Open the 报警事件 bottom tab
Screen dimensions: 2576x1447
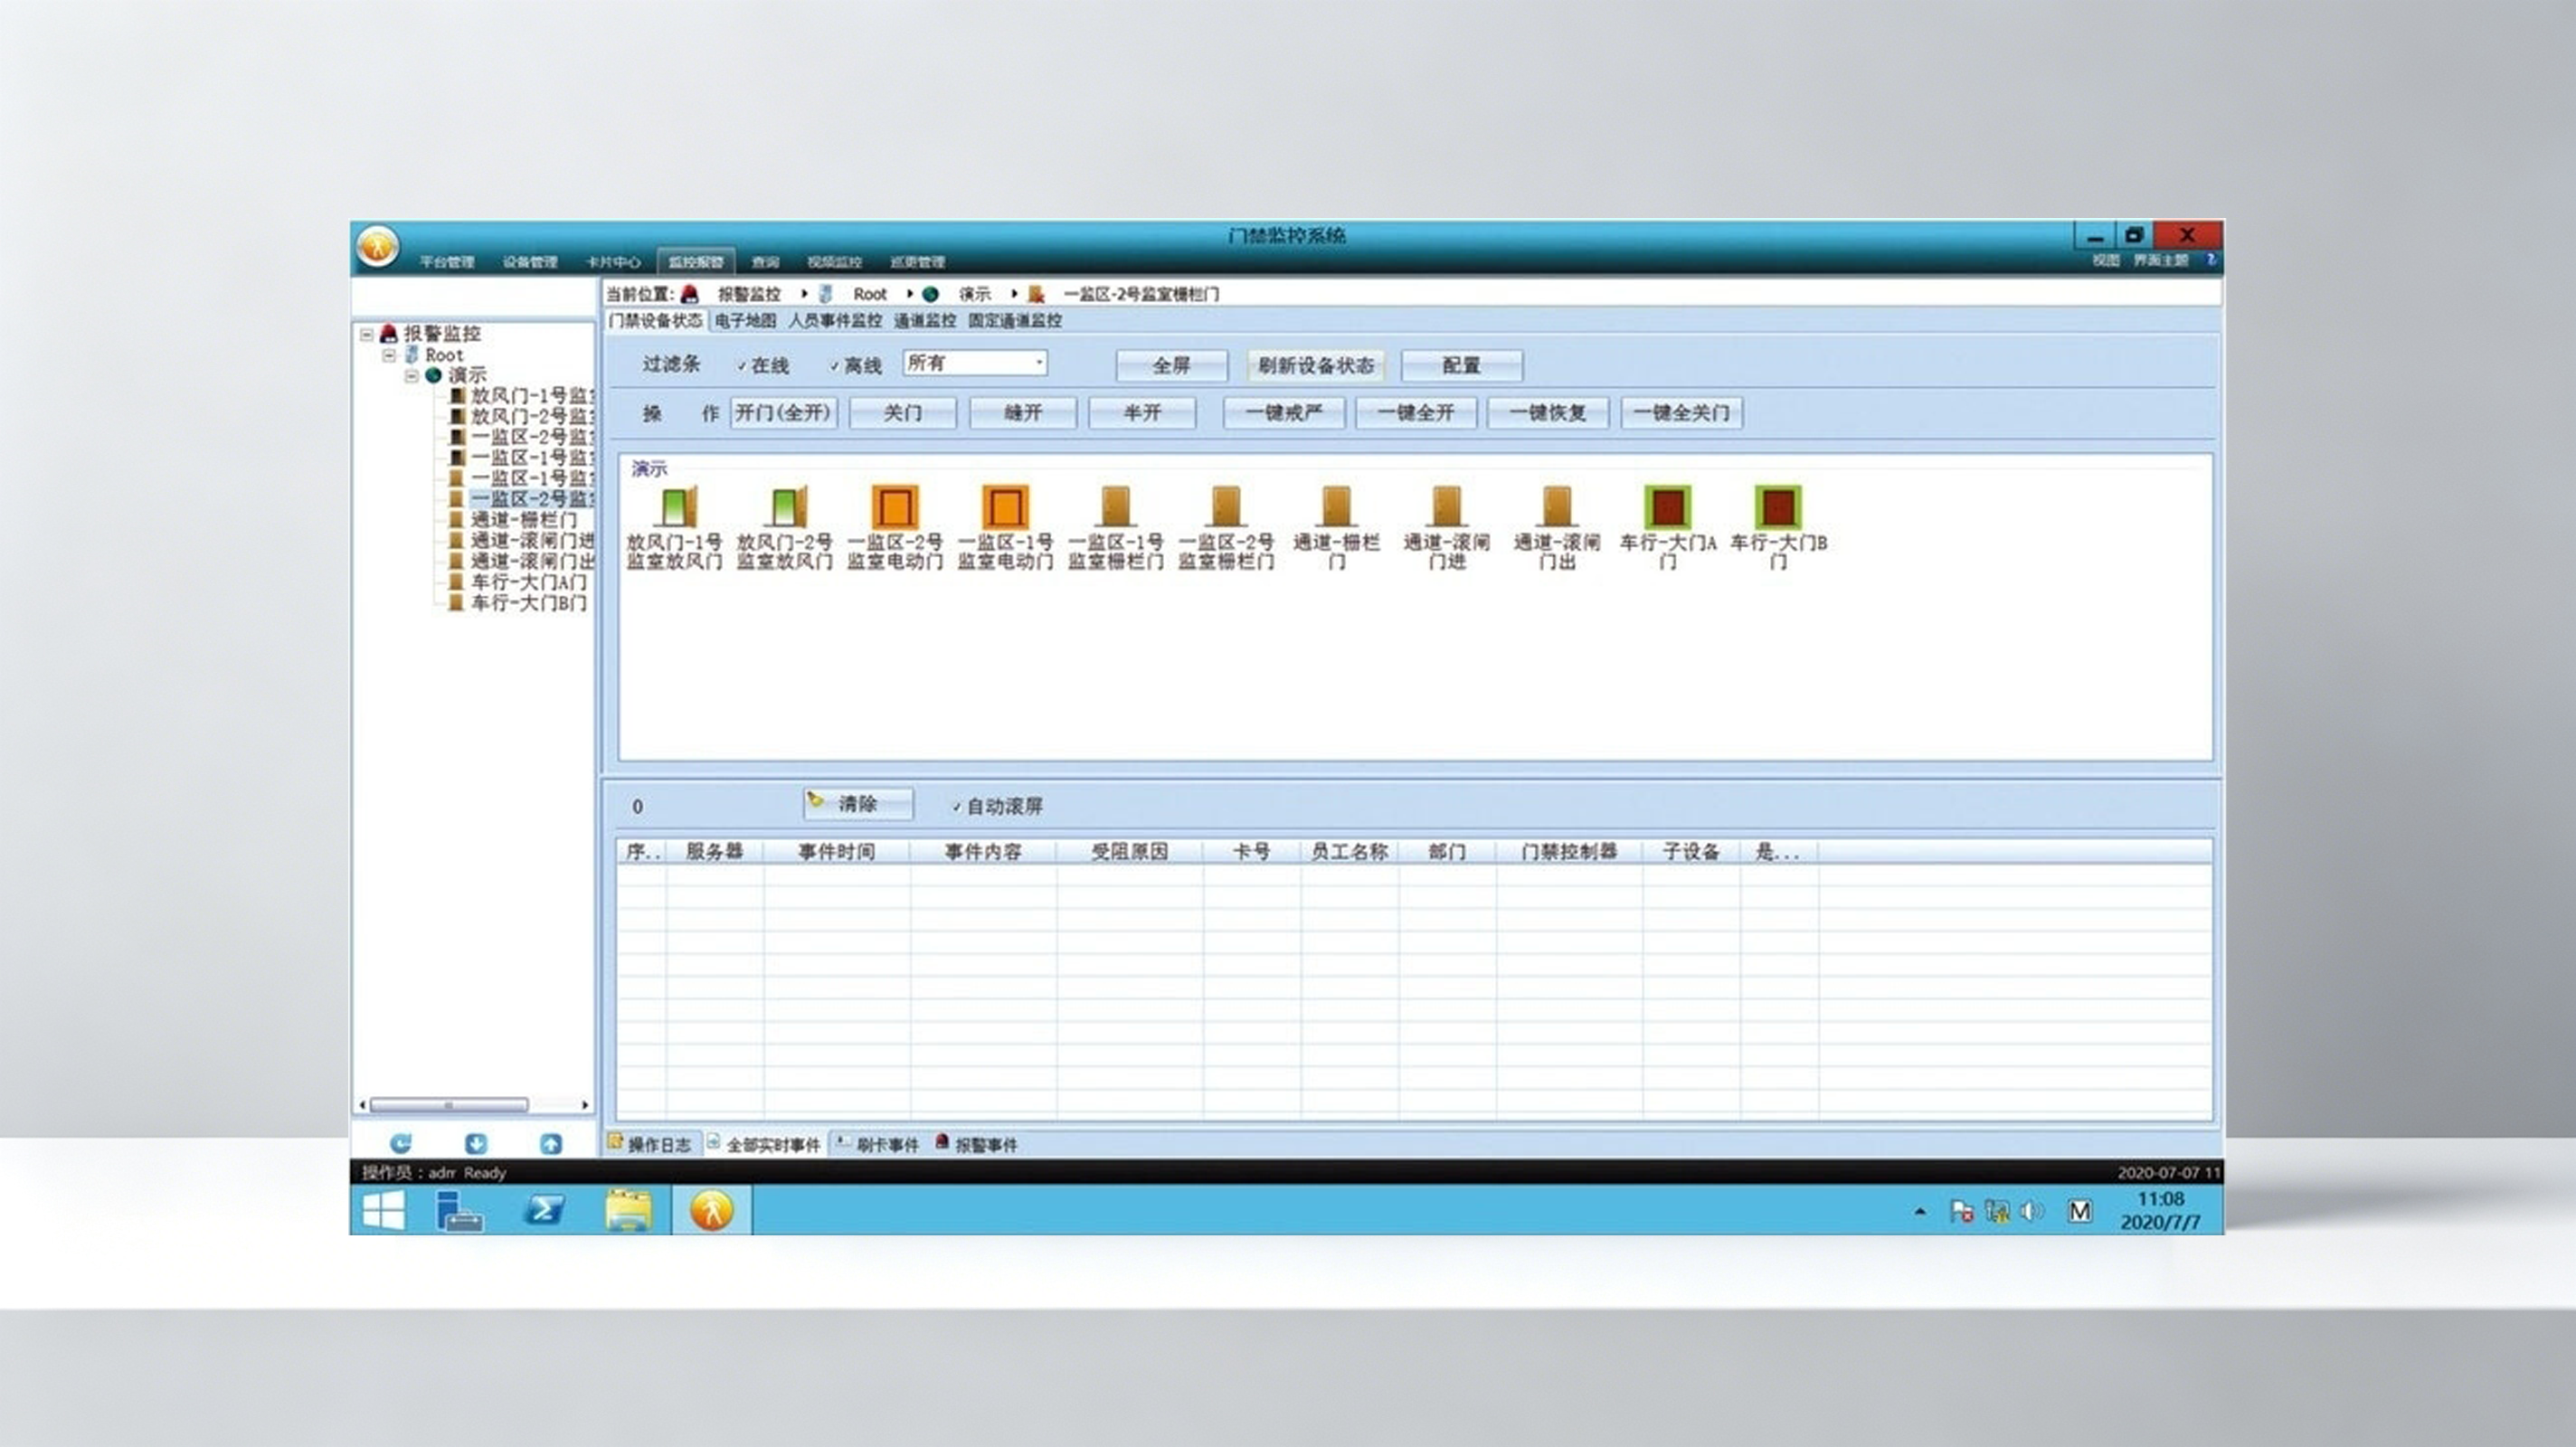click(977, 1144)
